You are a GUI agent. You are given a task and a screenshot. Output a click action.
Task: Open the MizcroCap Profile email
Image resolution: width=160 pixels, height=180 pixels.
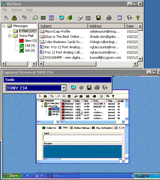coord(57,32)
